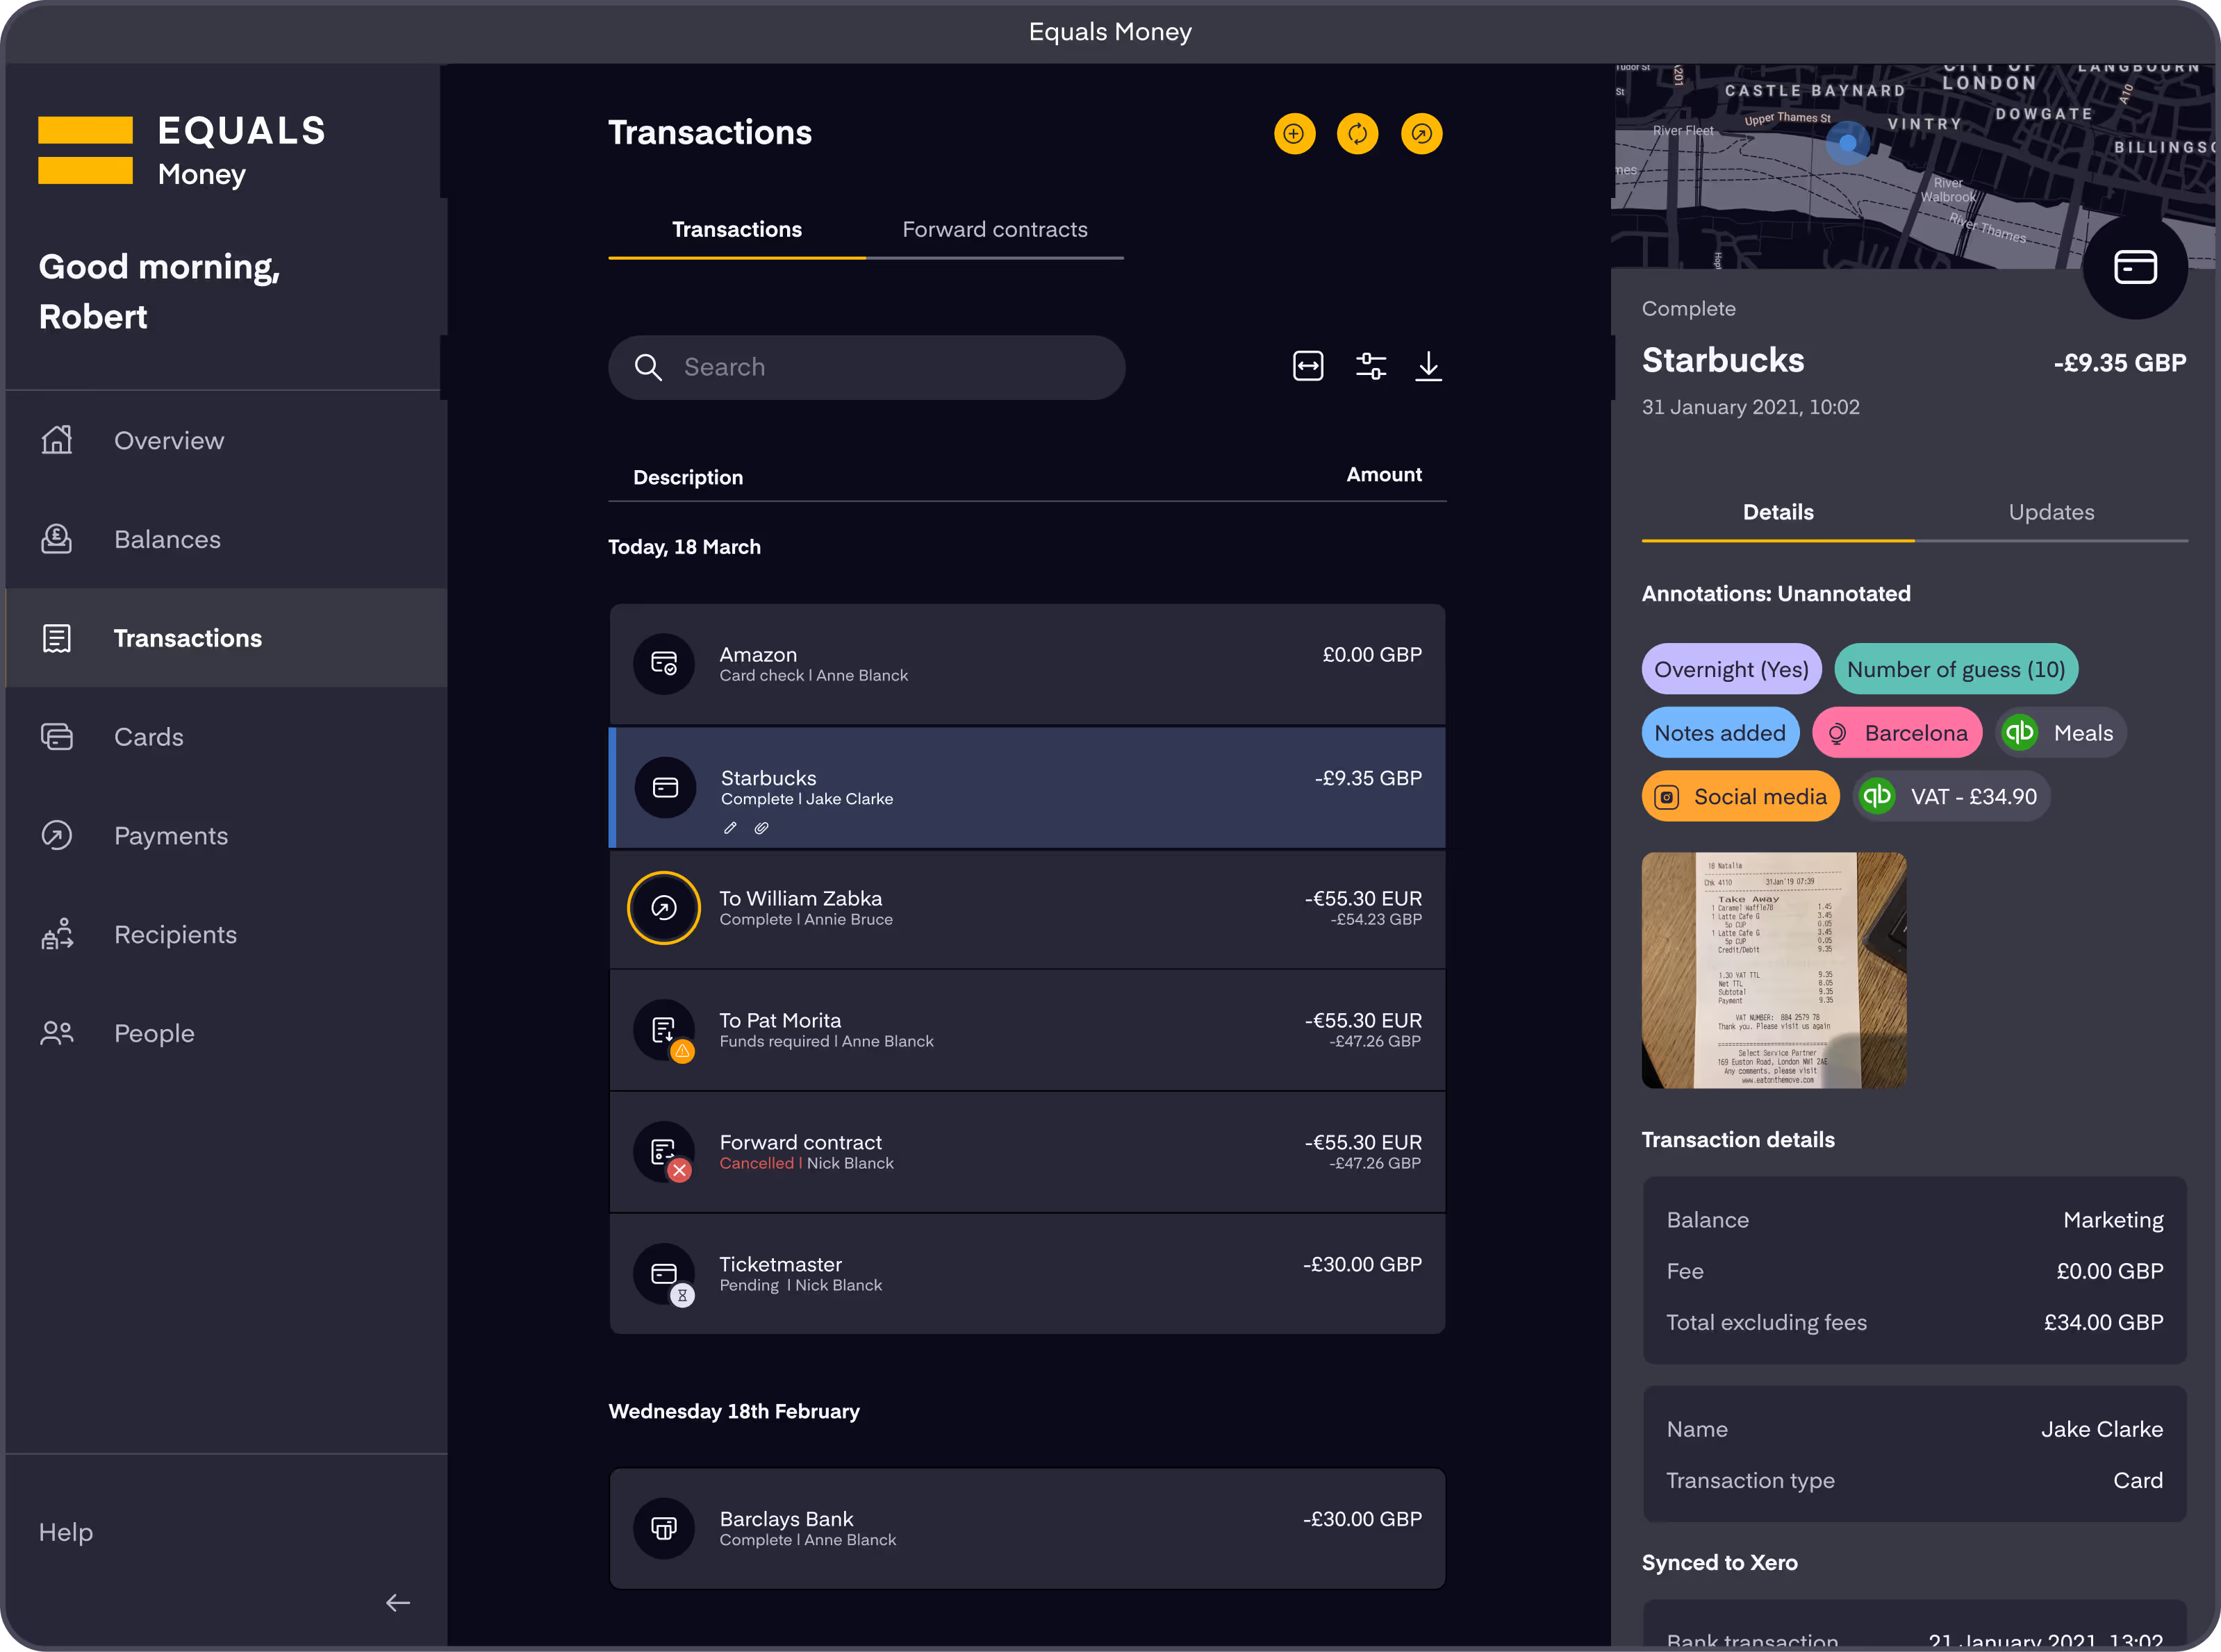Click the William Zabka payment icon
Image resolution: width=2221 pixels, height=1652 pixels.
(x=664, y=908)
